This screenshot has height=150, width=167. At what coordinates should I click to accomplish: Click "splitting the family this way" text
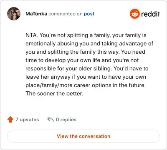click(x=83, y=52)
